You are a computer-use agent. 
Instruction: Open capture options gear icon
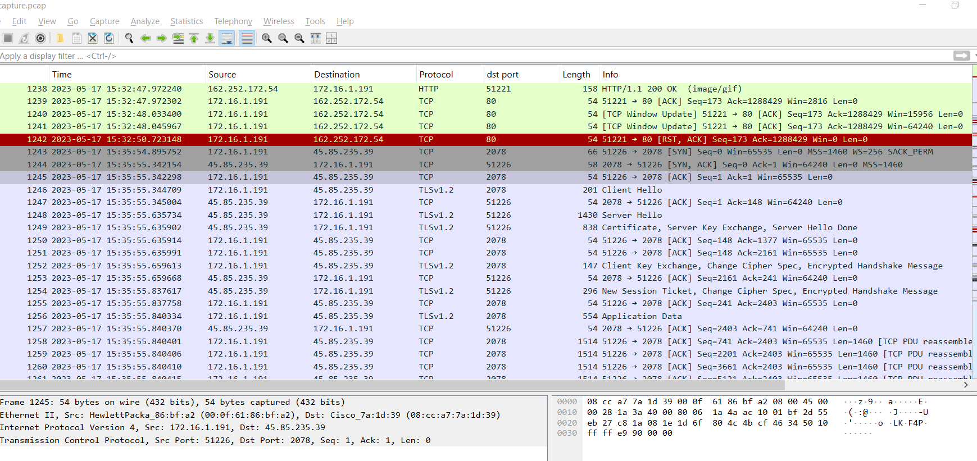(40, 38)
